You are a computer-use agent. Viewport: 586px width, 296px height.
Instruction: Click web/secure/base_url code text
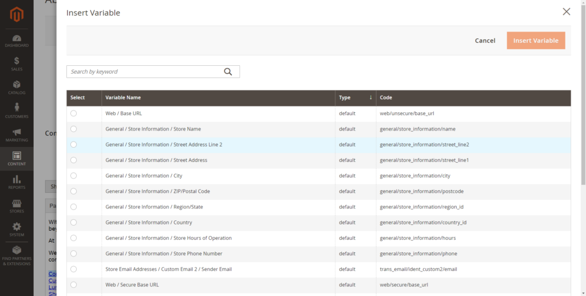click(x=404, y=285)
